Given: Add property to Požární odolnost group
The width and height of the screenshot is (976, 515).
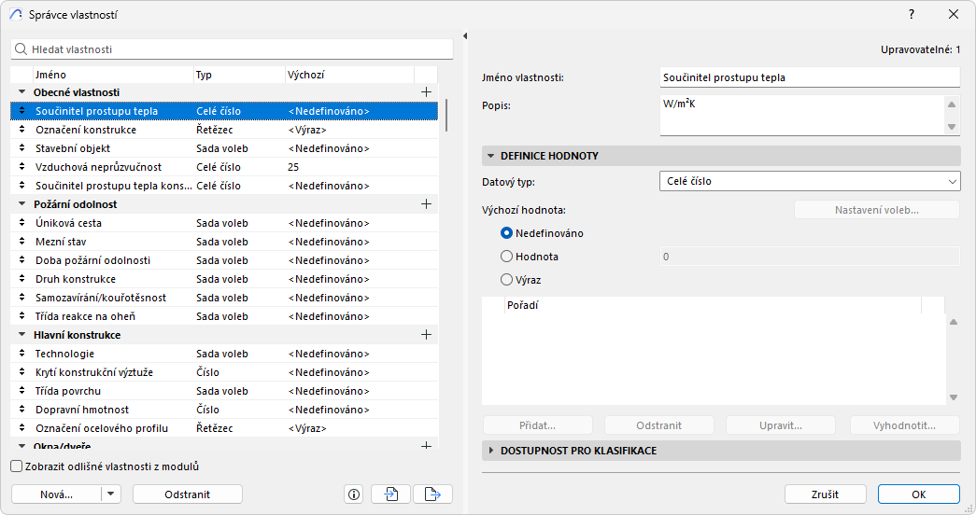Looking at the screenshot, I should [x=426, y=204].
